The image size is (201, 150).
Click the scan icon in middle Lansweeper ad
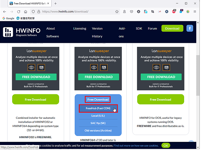point(104,67)
